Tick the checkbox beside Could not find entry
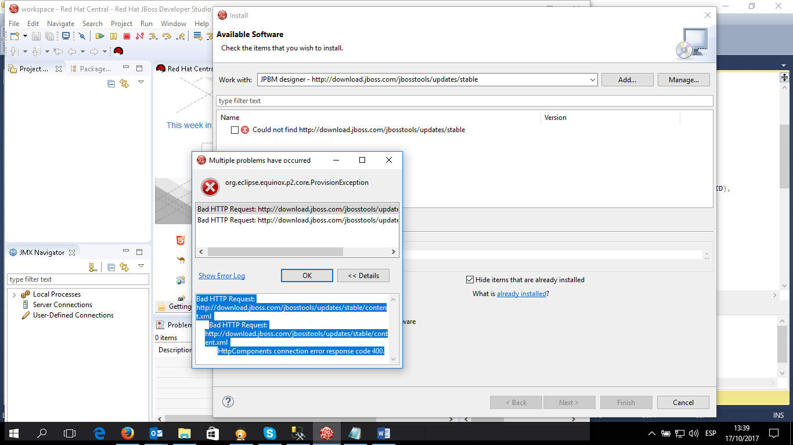Image resolution: width=793 pixels, height=445 pixels. [x=235, y=130]
